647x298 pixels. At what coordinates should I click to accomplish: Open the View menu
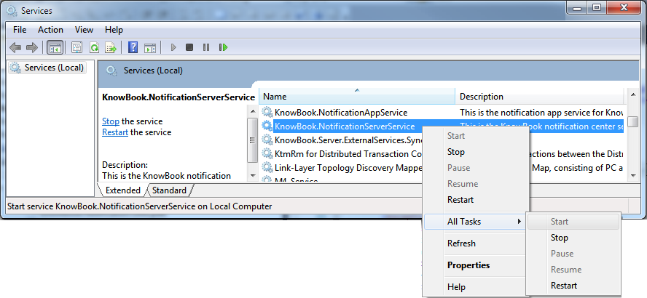84,30
